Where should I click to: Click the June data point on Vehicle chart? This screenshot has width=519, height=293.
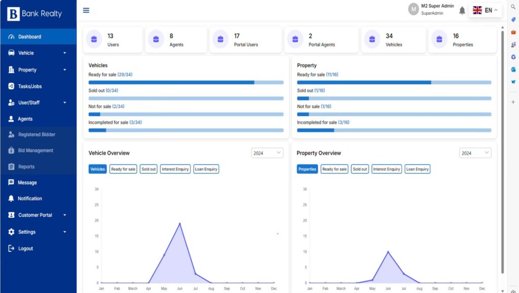pyautogui.click(x=179, y=224)
